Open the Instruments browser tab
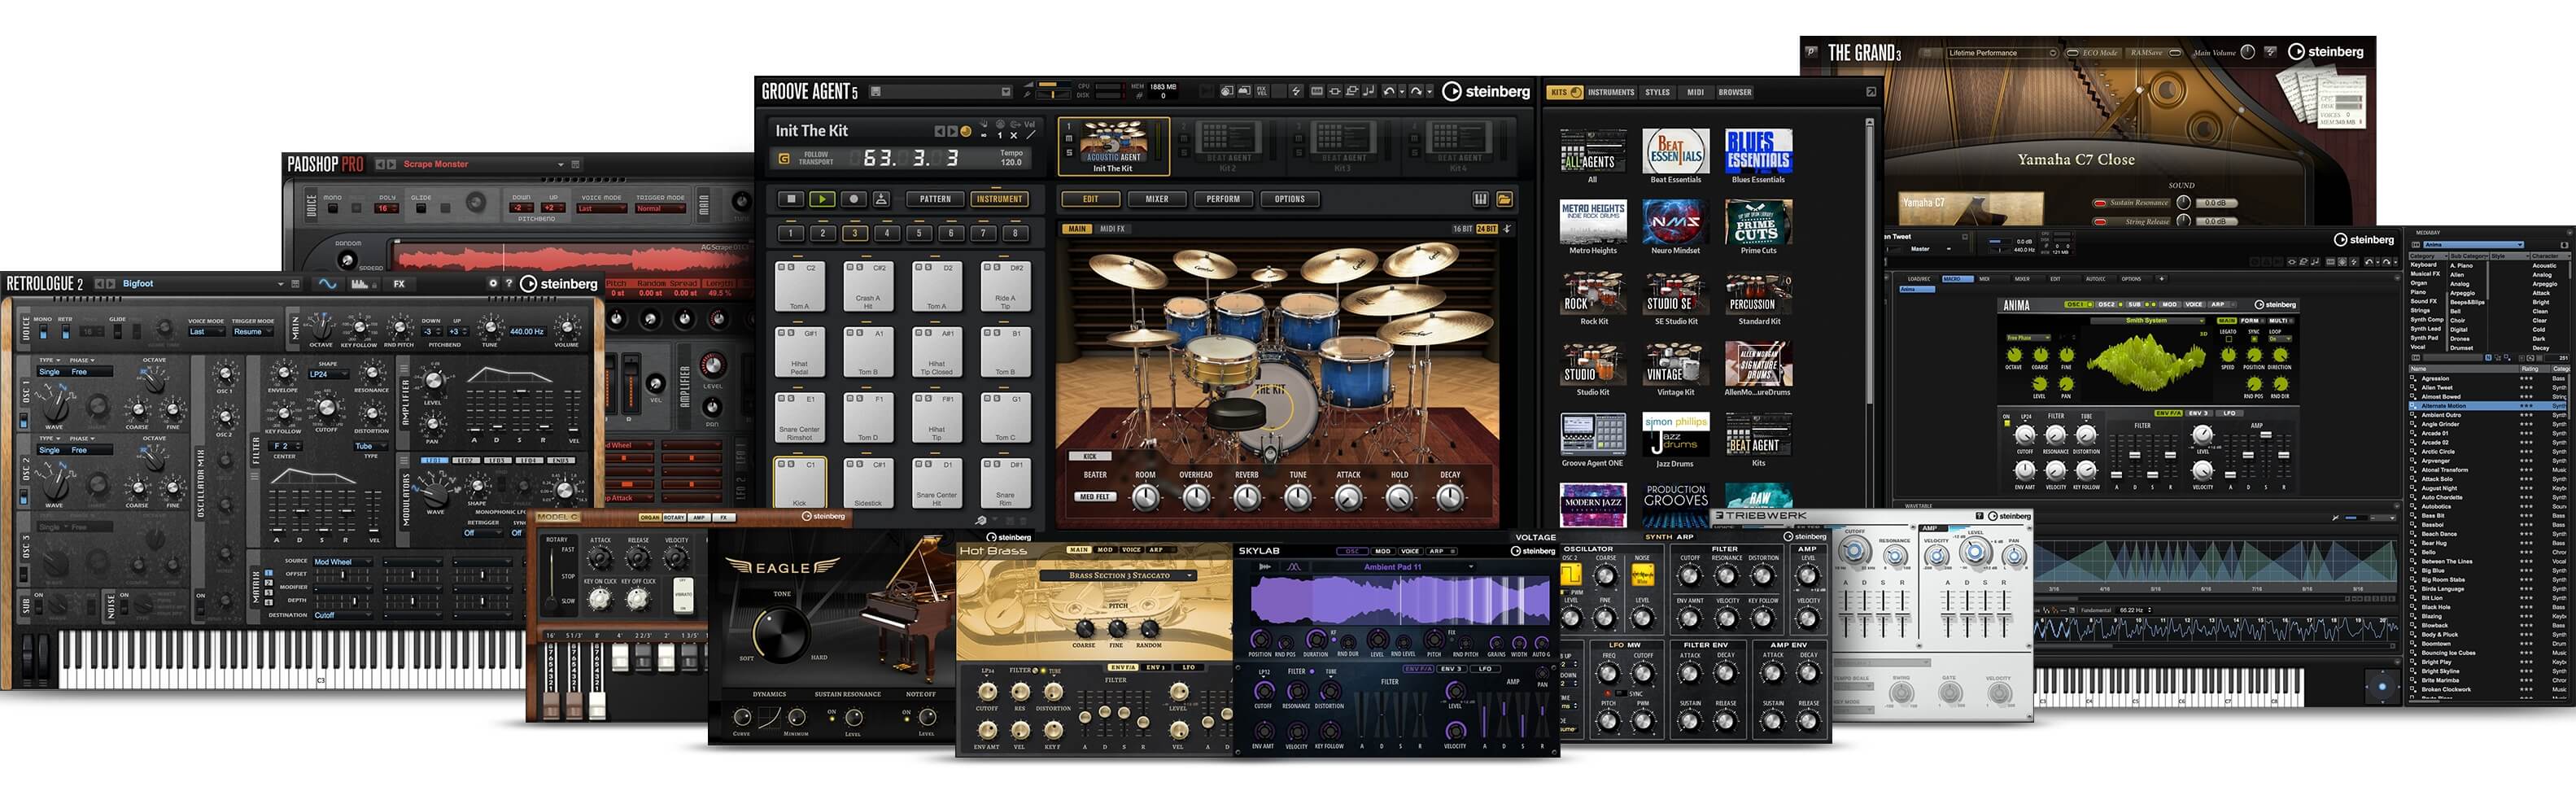The height and width of the screenshot is (791, 2576). [1611, 92]
